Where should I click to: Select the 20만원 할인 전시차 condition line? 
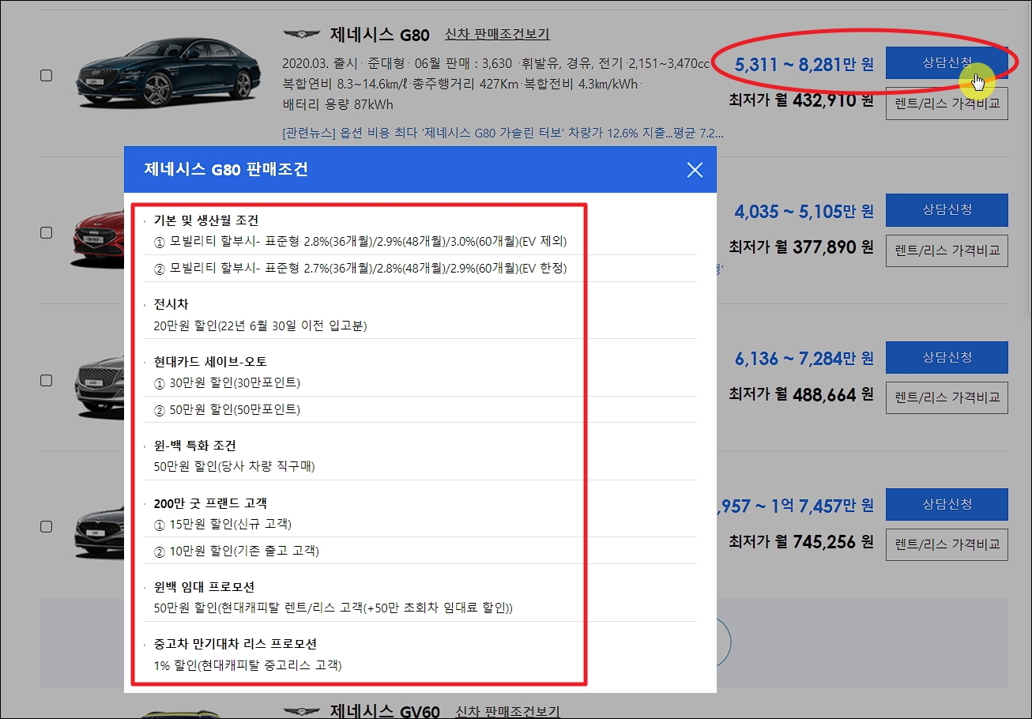(261, 326)
